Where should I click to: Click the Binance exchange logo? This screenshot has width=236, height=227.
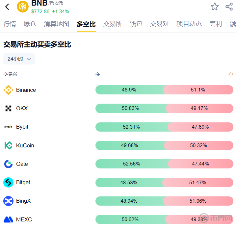tap(8, 90)
